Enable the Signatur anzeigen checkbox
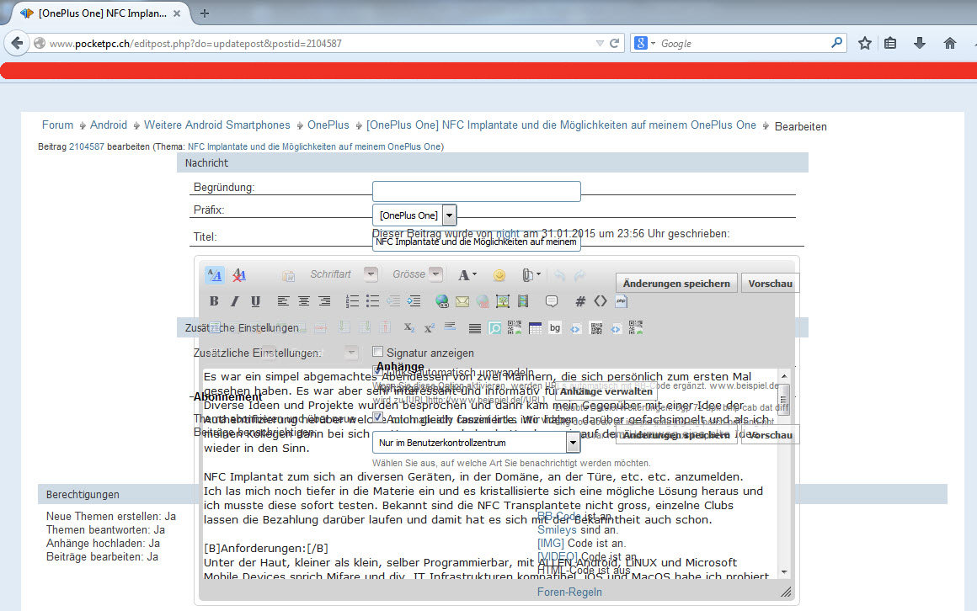The height and width of the screenshot is (611, 977). coord(377,352)
